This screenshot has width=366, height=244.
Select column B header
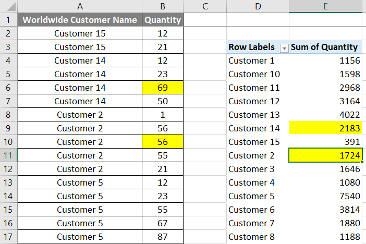coord(163,6)
